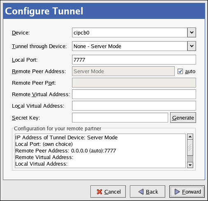208x201 pixels.
Task: Click inside the Secret Key field
Action: click(x=120, y=118)
